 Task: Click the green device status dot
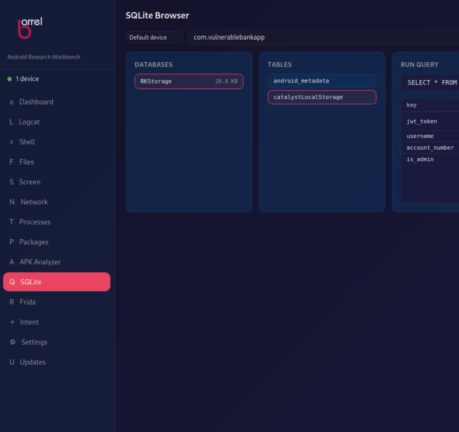[10, 79]
